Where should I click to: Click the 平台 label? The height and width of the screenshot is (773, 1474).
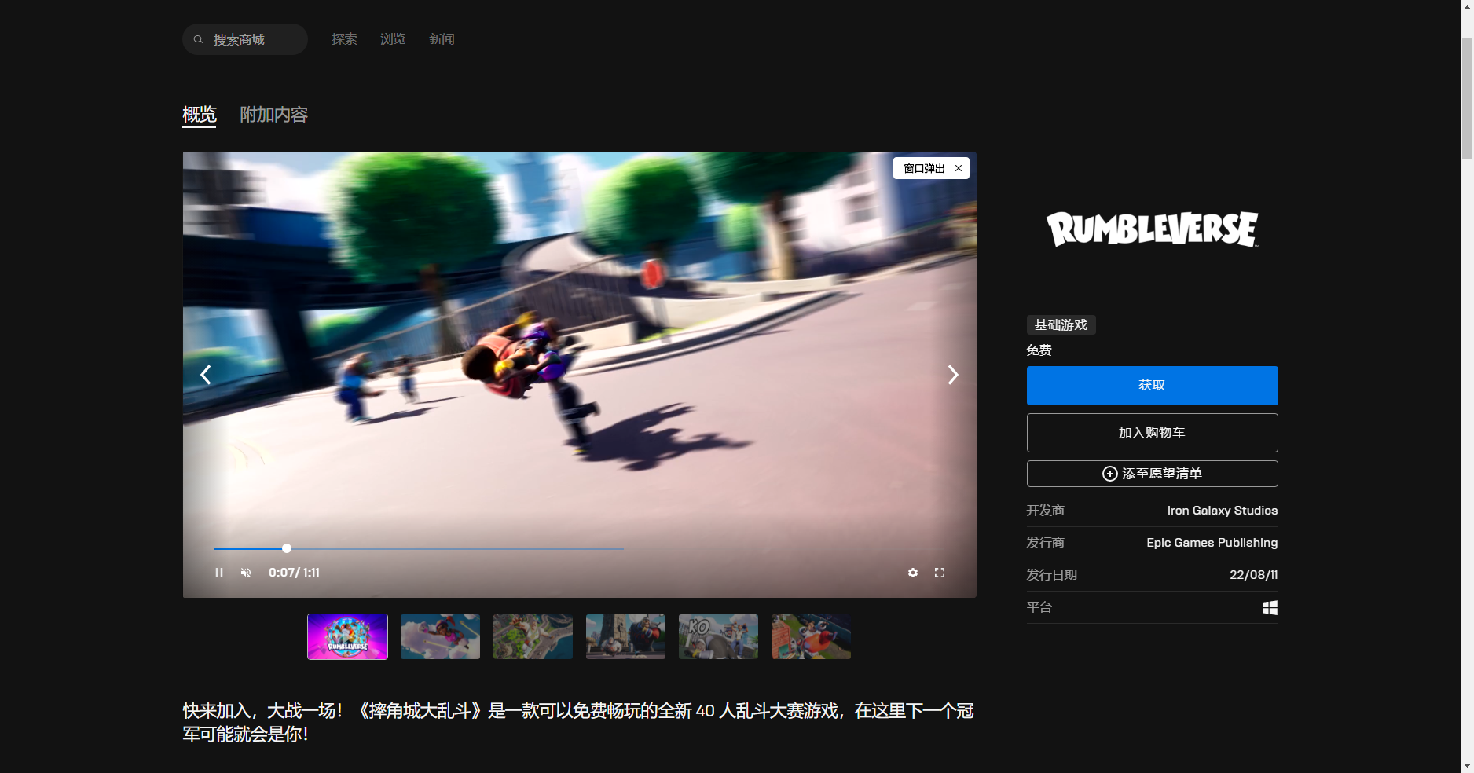pos(1039,607)
